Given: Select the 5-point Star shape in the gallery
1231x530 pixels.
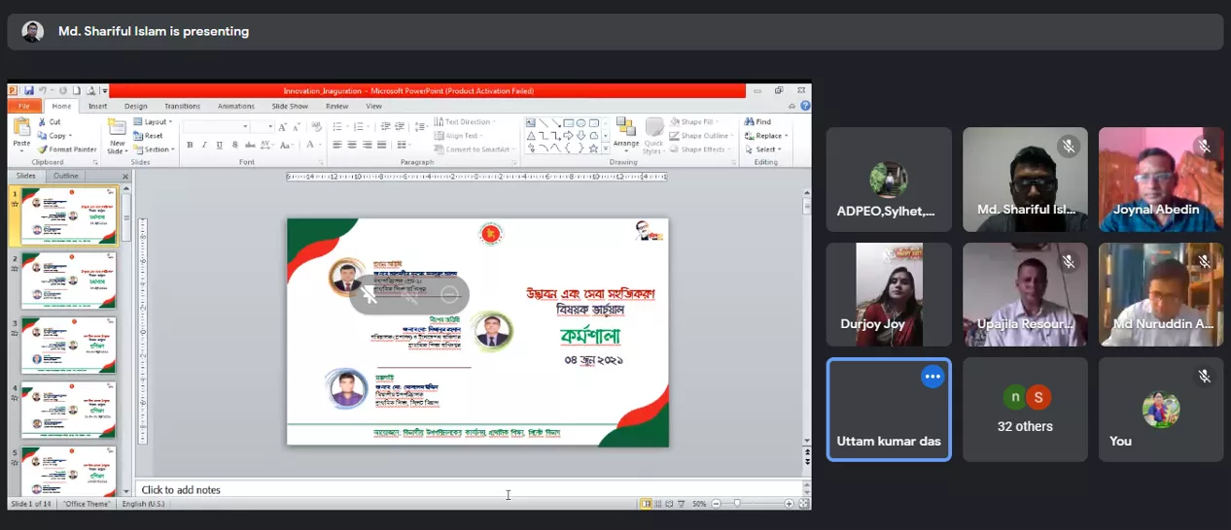Looking at the screenshot, I should coord(593,148).
